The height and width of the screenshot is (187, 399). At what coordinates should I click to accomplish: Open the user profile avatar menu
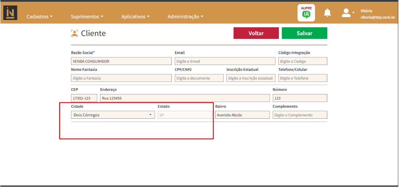(x=347, y=13)
